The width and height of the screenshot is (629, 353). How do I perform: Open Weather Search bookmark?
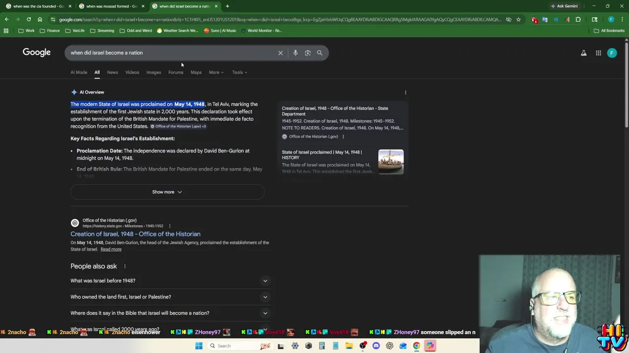[x=177, y=30]
